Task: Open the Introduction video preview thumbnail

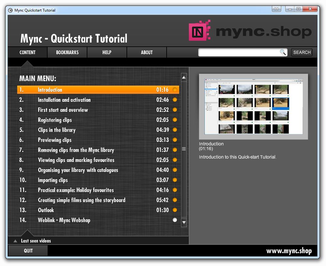Action: tap(253, 107)
